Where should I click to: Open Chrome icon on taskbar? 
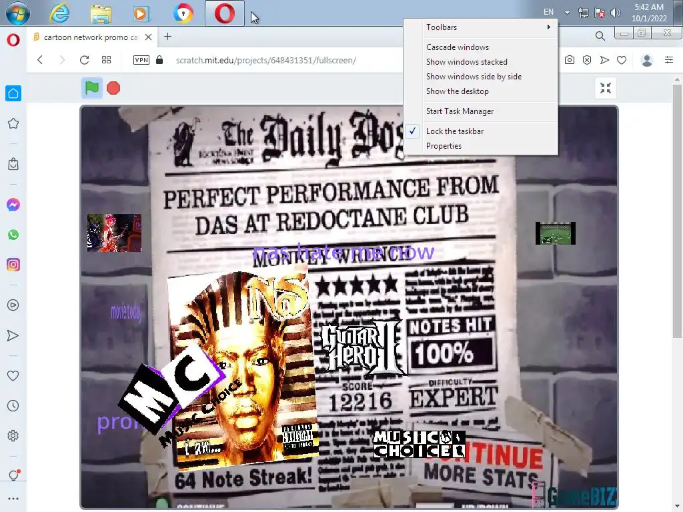pos(183,13)
